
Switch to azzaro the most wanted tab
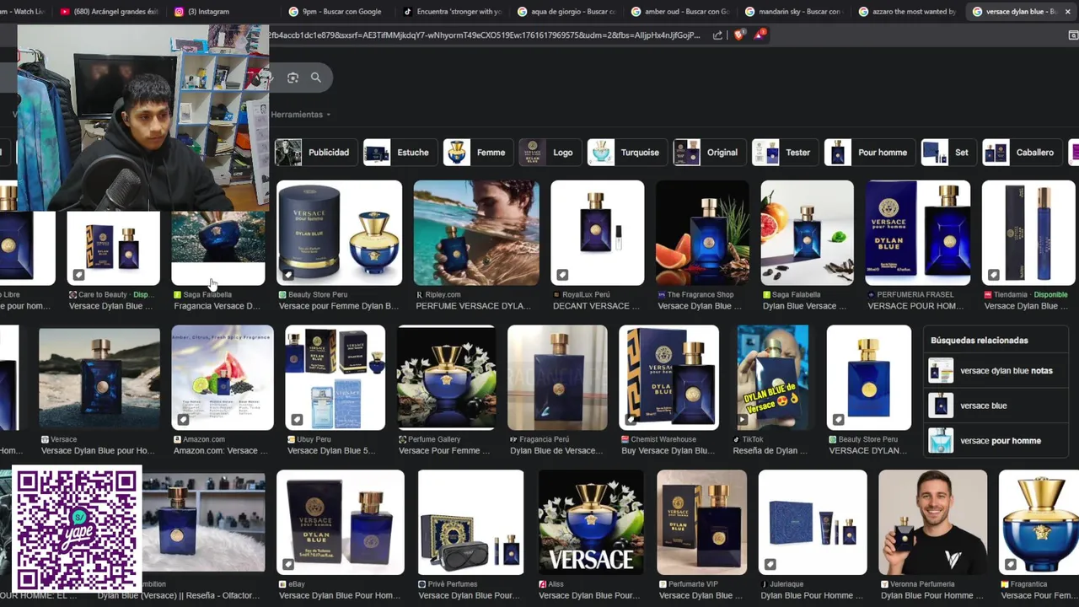[907, 12]
